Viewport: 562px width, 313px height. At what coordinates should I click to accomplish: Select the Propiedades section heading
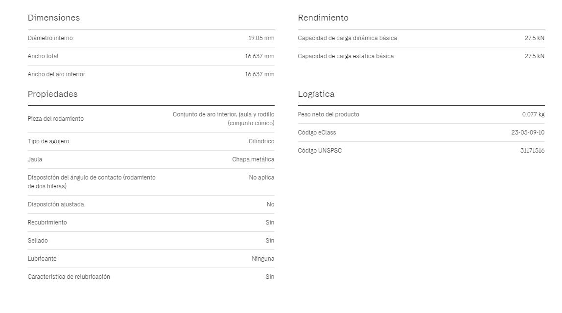(53, 94)
